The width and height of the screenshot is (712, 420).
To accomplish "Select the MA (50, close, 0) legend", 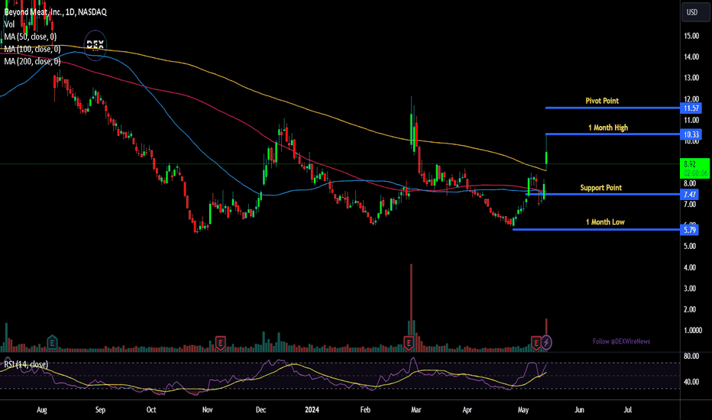I will [31, 37].
